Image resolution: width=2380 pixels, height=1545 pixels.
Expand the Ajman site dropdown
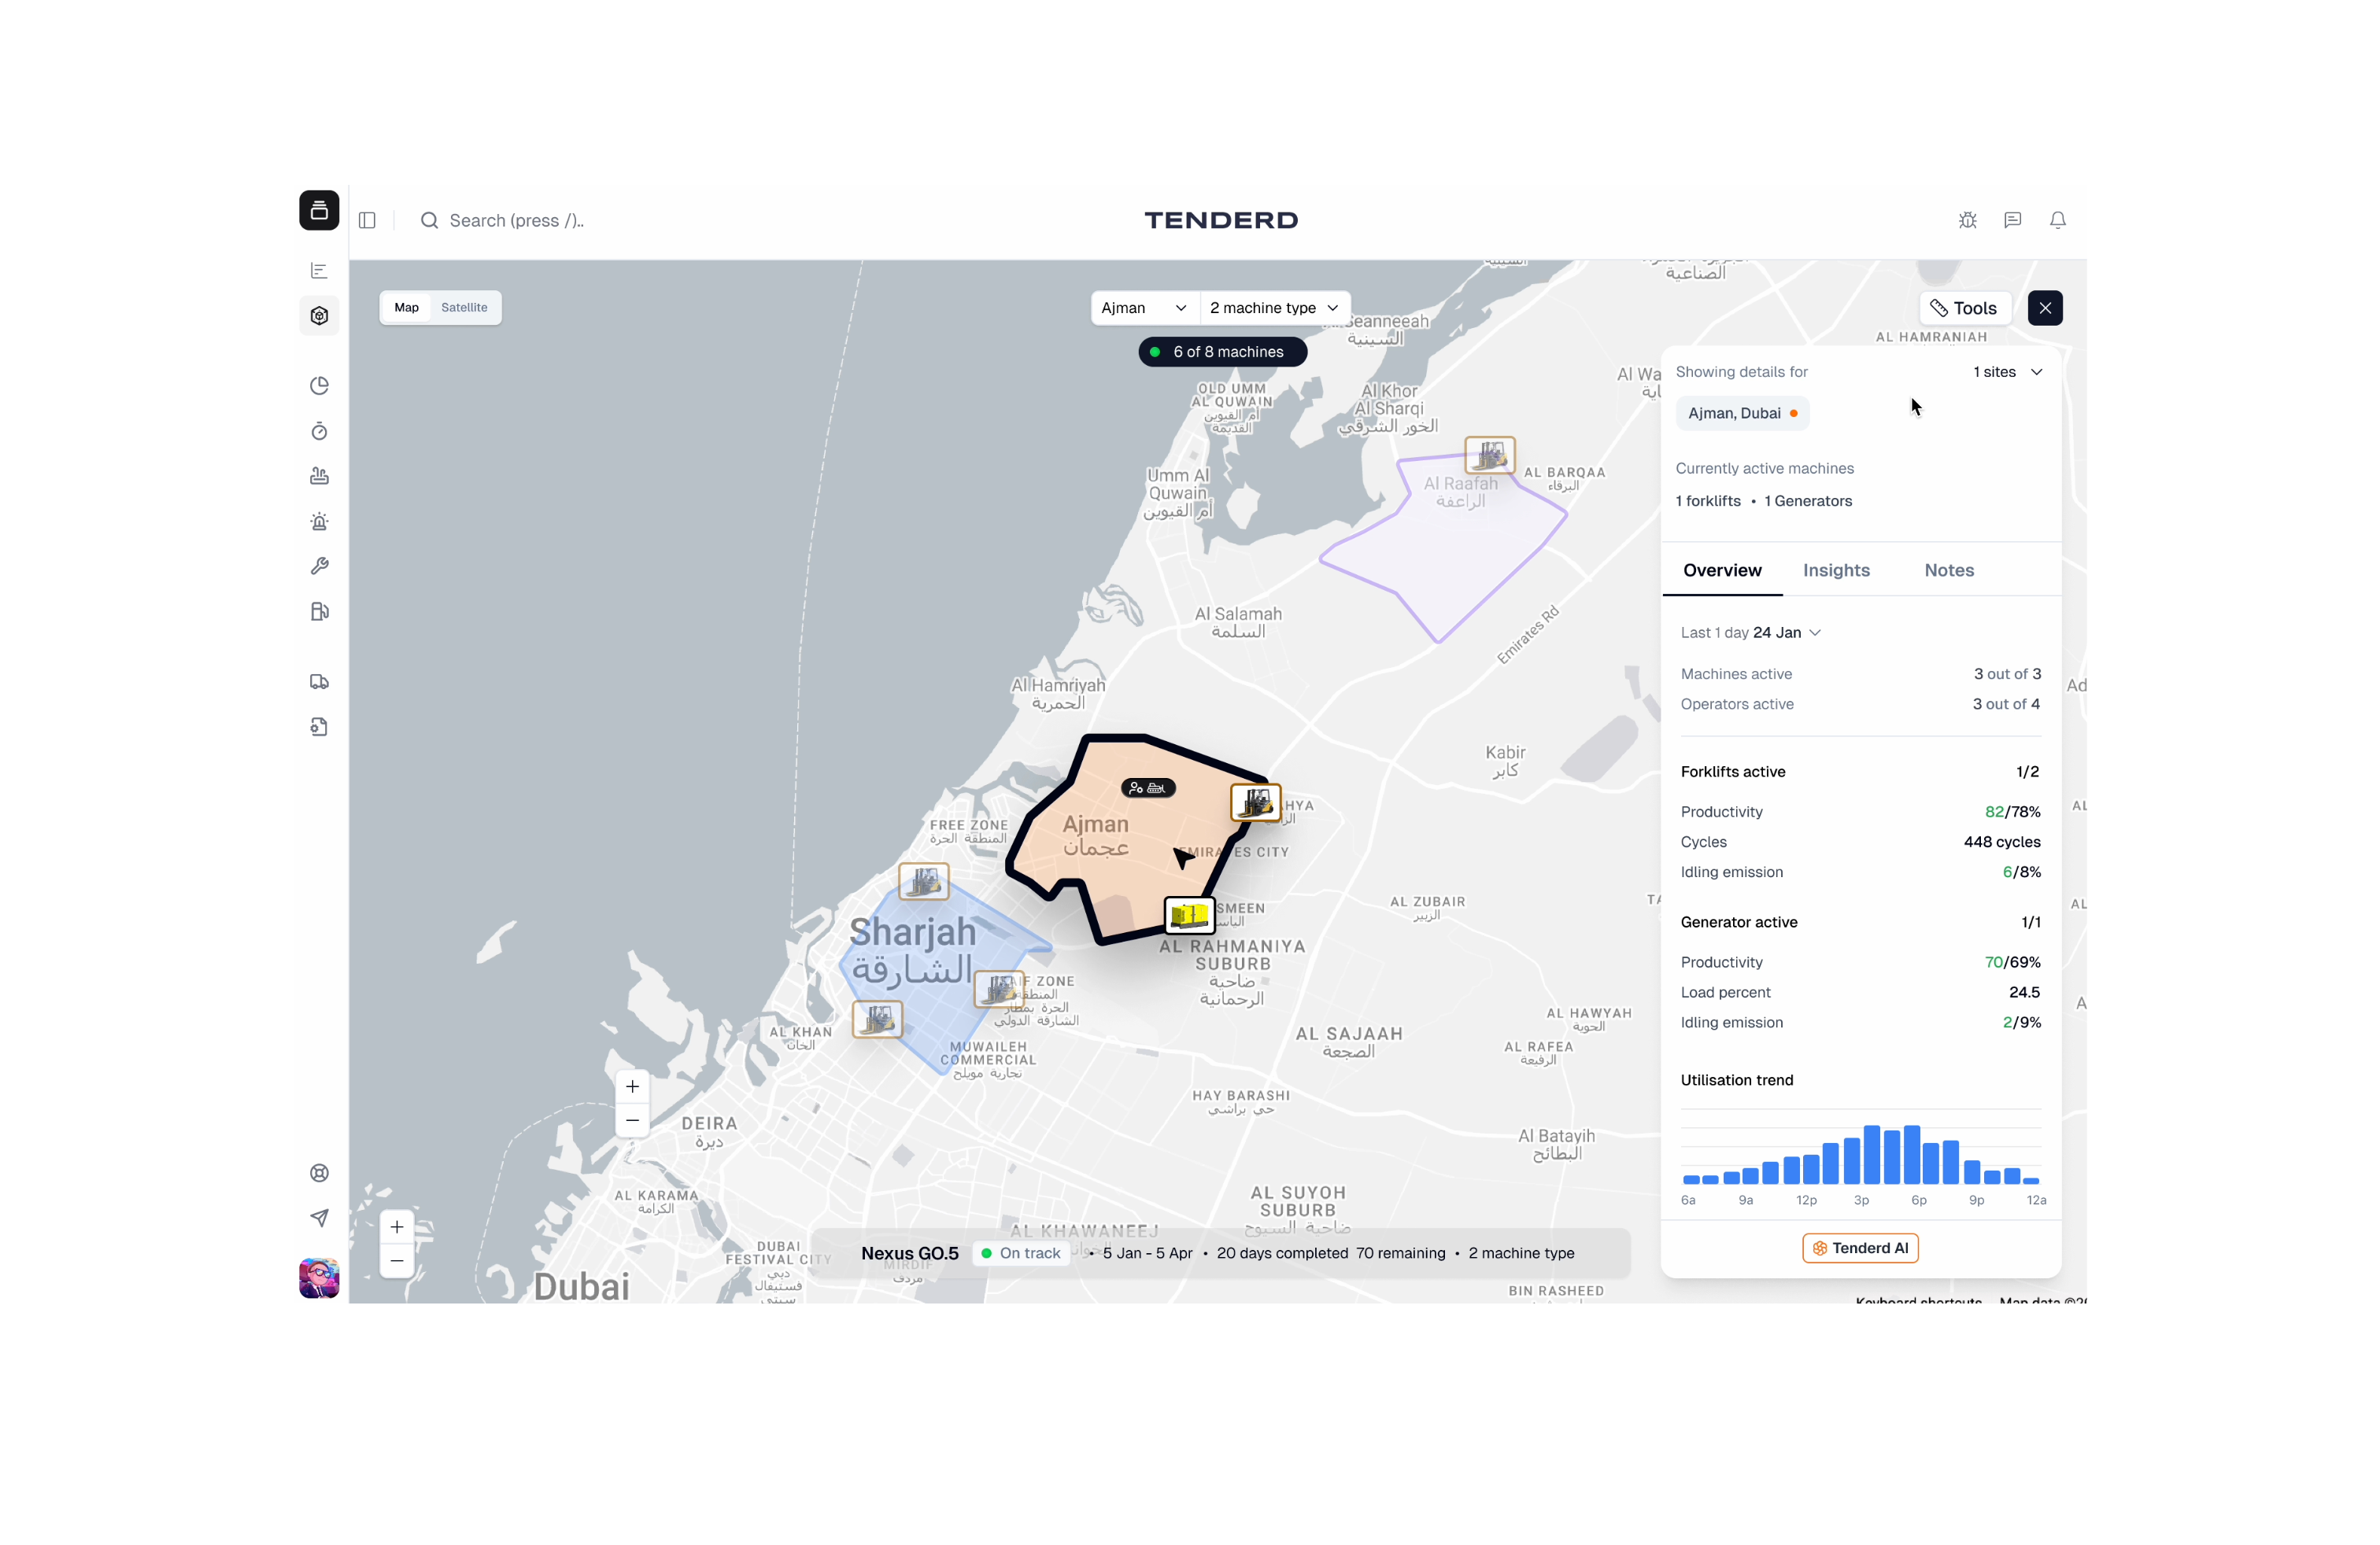coord(1143,308)
